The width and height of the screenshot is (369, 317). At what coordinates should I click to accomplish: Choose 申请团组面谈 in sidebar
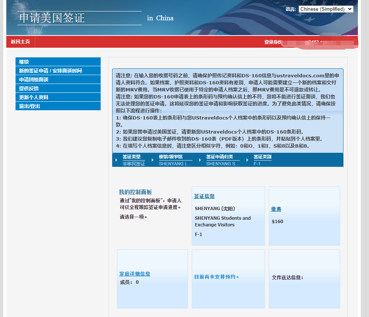[x=58, y=80]
